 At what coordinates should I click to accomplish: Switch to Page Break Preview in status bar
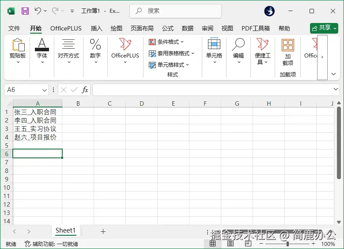(248, 244)
